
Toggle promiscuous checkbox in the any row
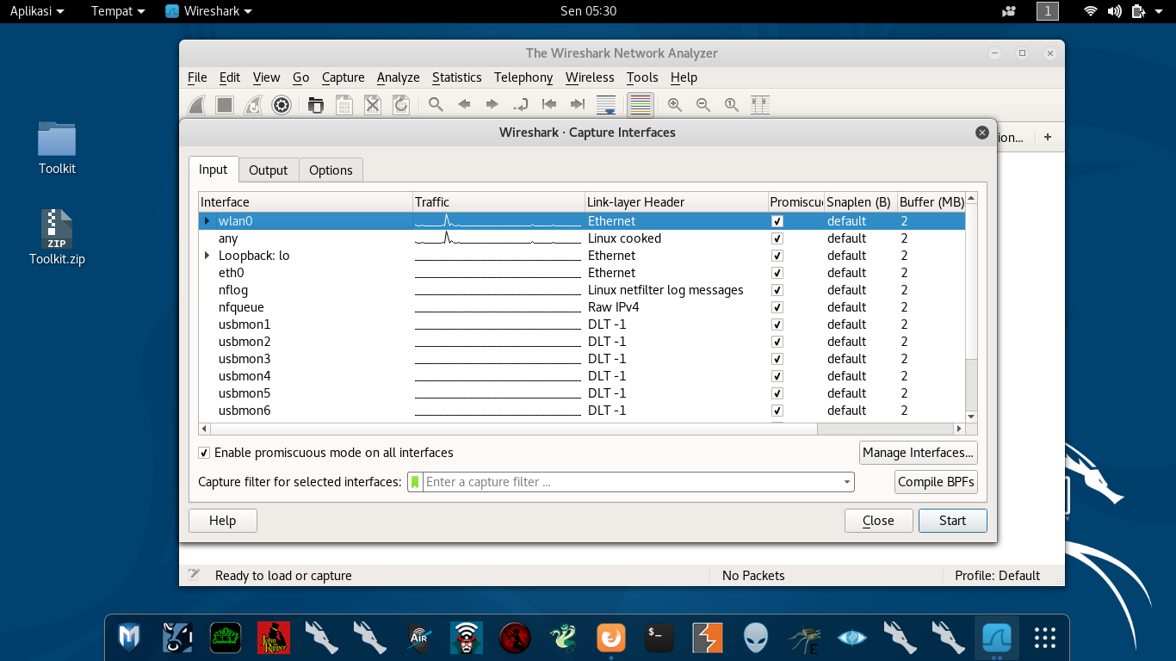point(777,238)
